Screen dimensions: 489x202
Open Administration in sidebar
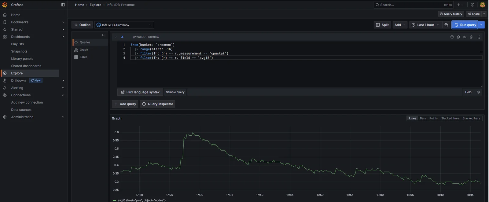coord(22,117)
